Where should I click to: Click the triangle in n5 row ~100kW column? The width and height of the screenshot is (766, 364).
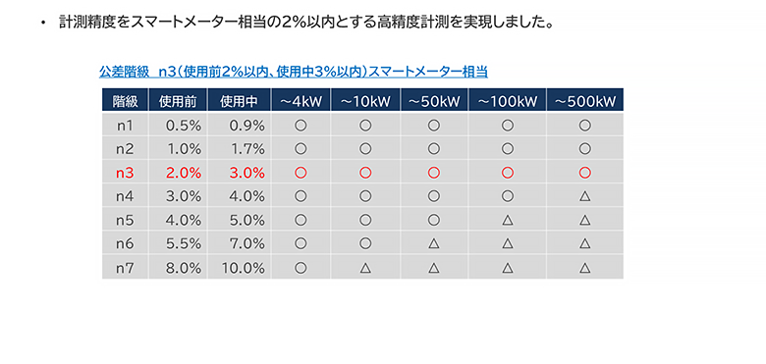(x=507, y=220)
